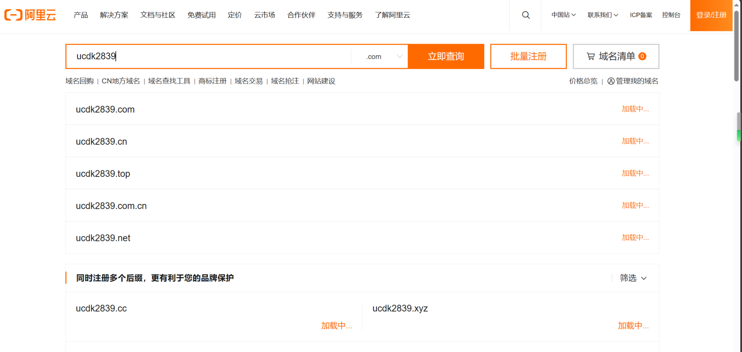Screen dimensions: 742x352
Task: Click inside the domain search input field
Action: (208, 56)
